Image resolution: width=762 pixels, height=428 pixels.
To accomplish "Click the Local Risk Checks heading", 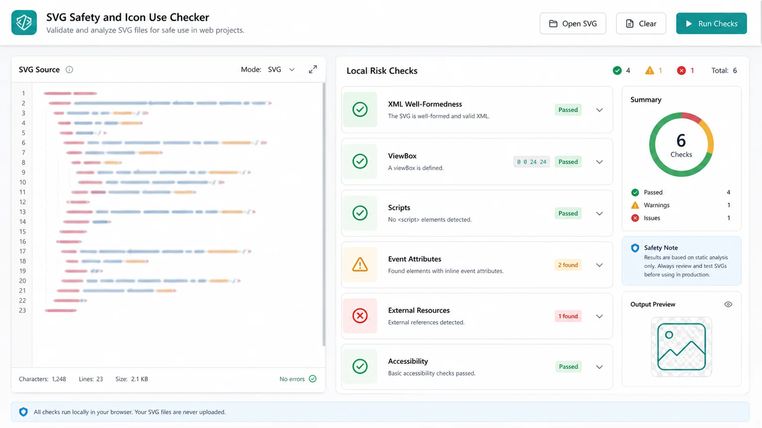I will (x=382, y=71).
